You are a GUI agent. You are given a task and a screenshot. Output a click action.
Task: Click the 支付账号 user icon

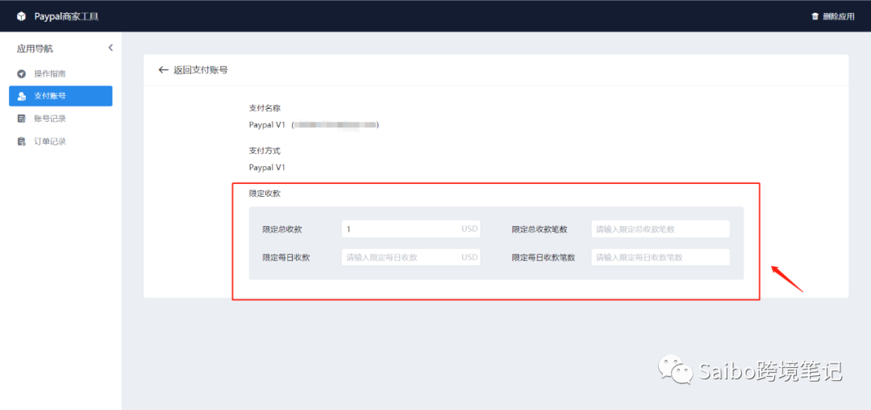click(22, 96)
